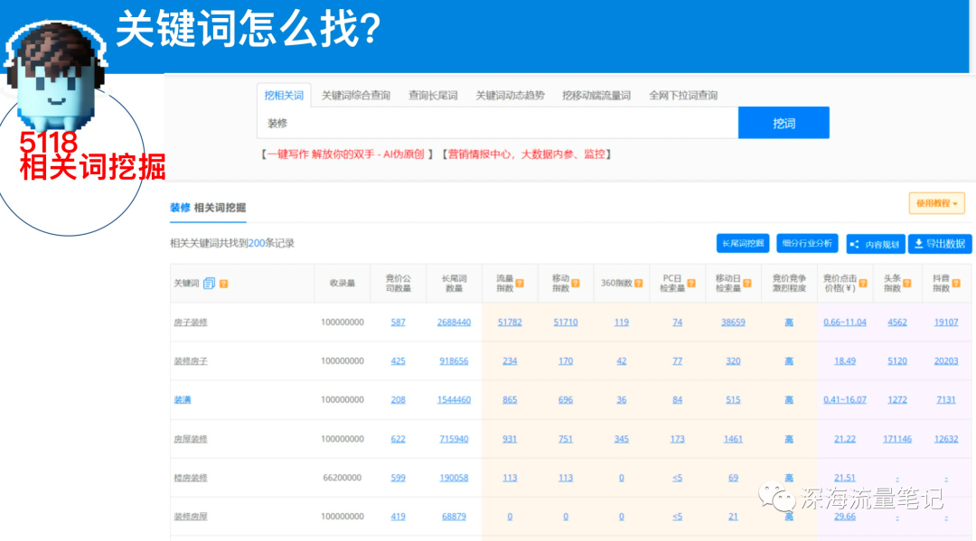Image resolution: width=976 pixels, height=541 pixels.
Task: Click the 长尾词挖掘 button
Action: [743, 243]
